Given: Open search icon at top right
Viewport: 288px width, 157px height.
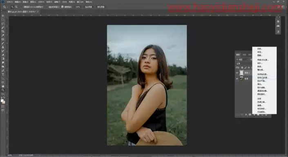Looking at the screenshot, I should click(x=279, y=7).
